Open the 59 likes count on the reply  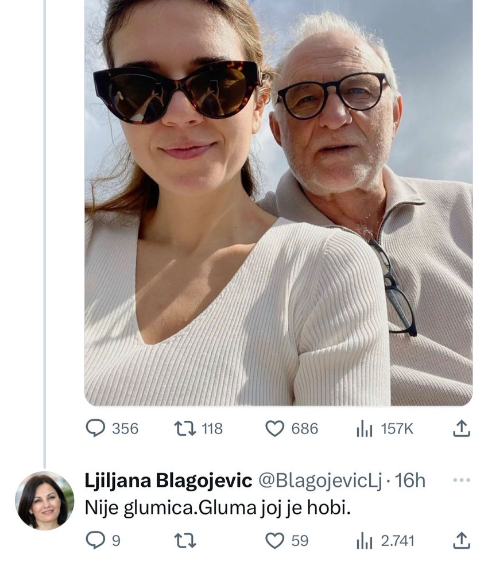[300, 540]
